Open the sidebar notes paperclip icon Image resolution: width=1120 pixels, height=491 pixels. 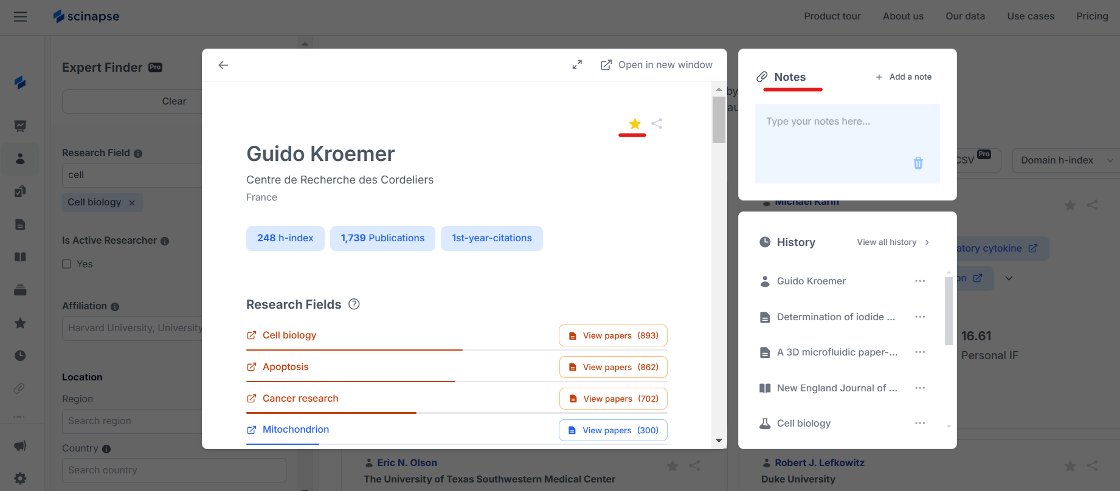tap(20, 388)
